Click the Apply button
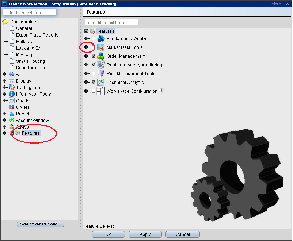 coord(145,234)
